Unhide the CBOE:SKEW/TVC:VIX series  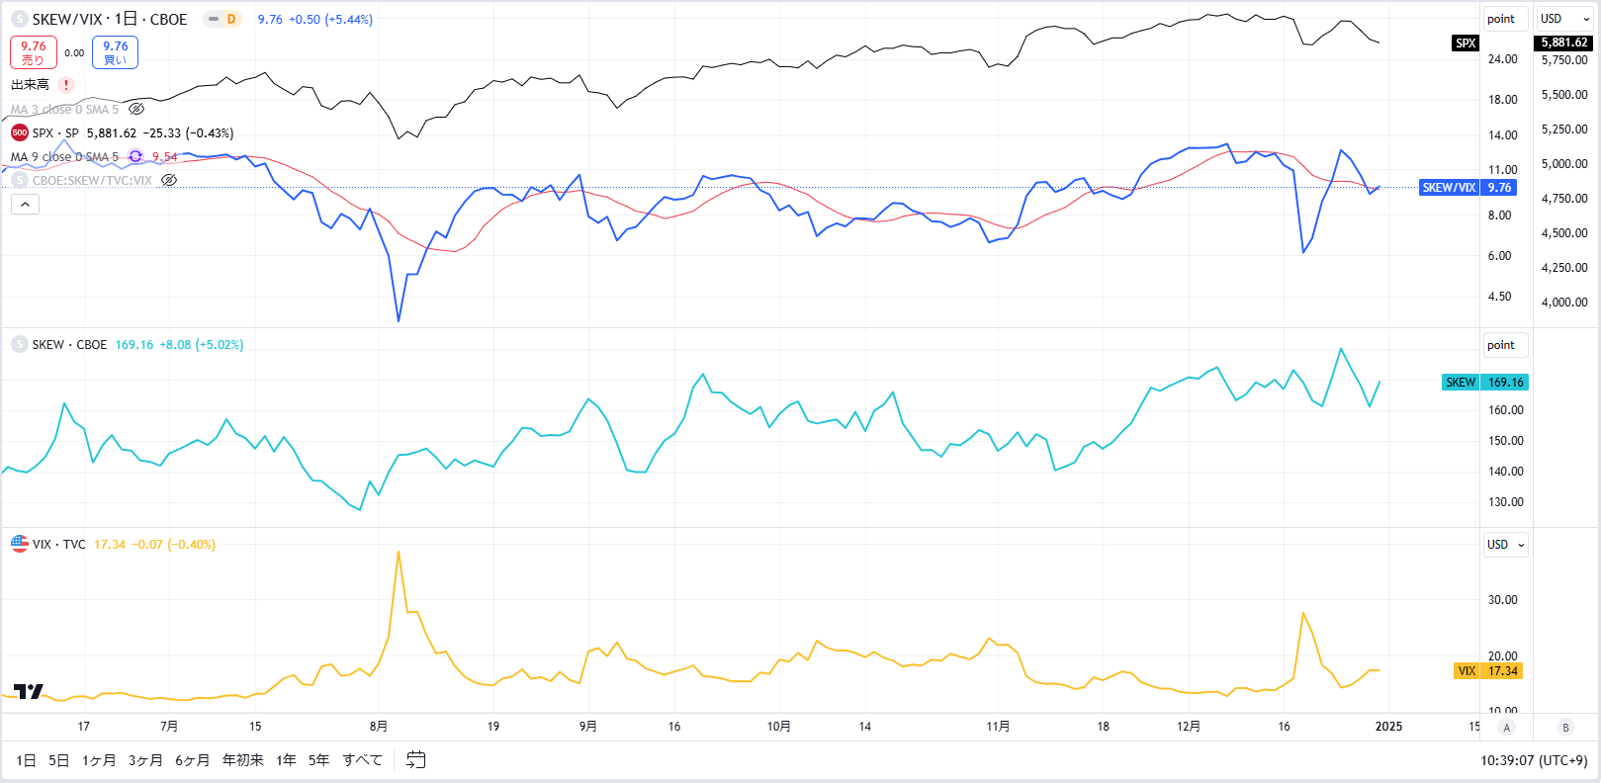click(x=169, y=180)
